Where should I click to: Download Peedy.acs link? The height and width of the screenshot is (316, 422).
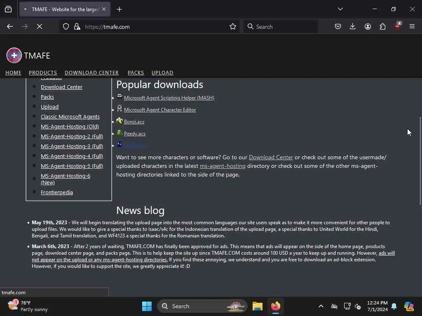(x=135, y=134)
